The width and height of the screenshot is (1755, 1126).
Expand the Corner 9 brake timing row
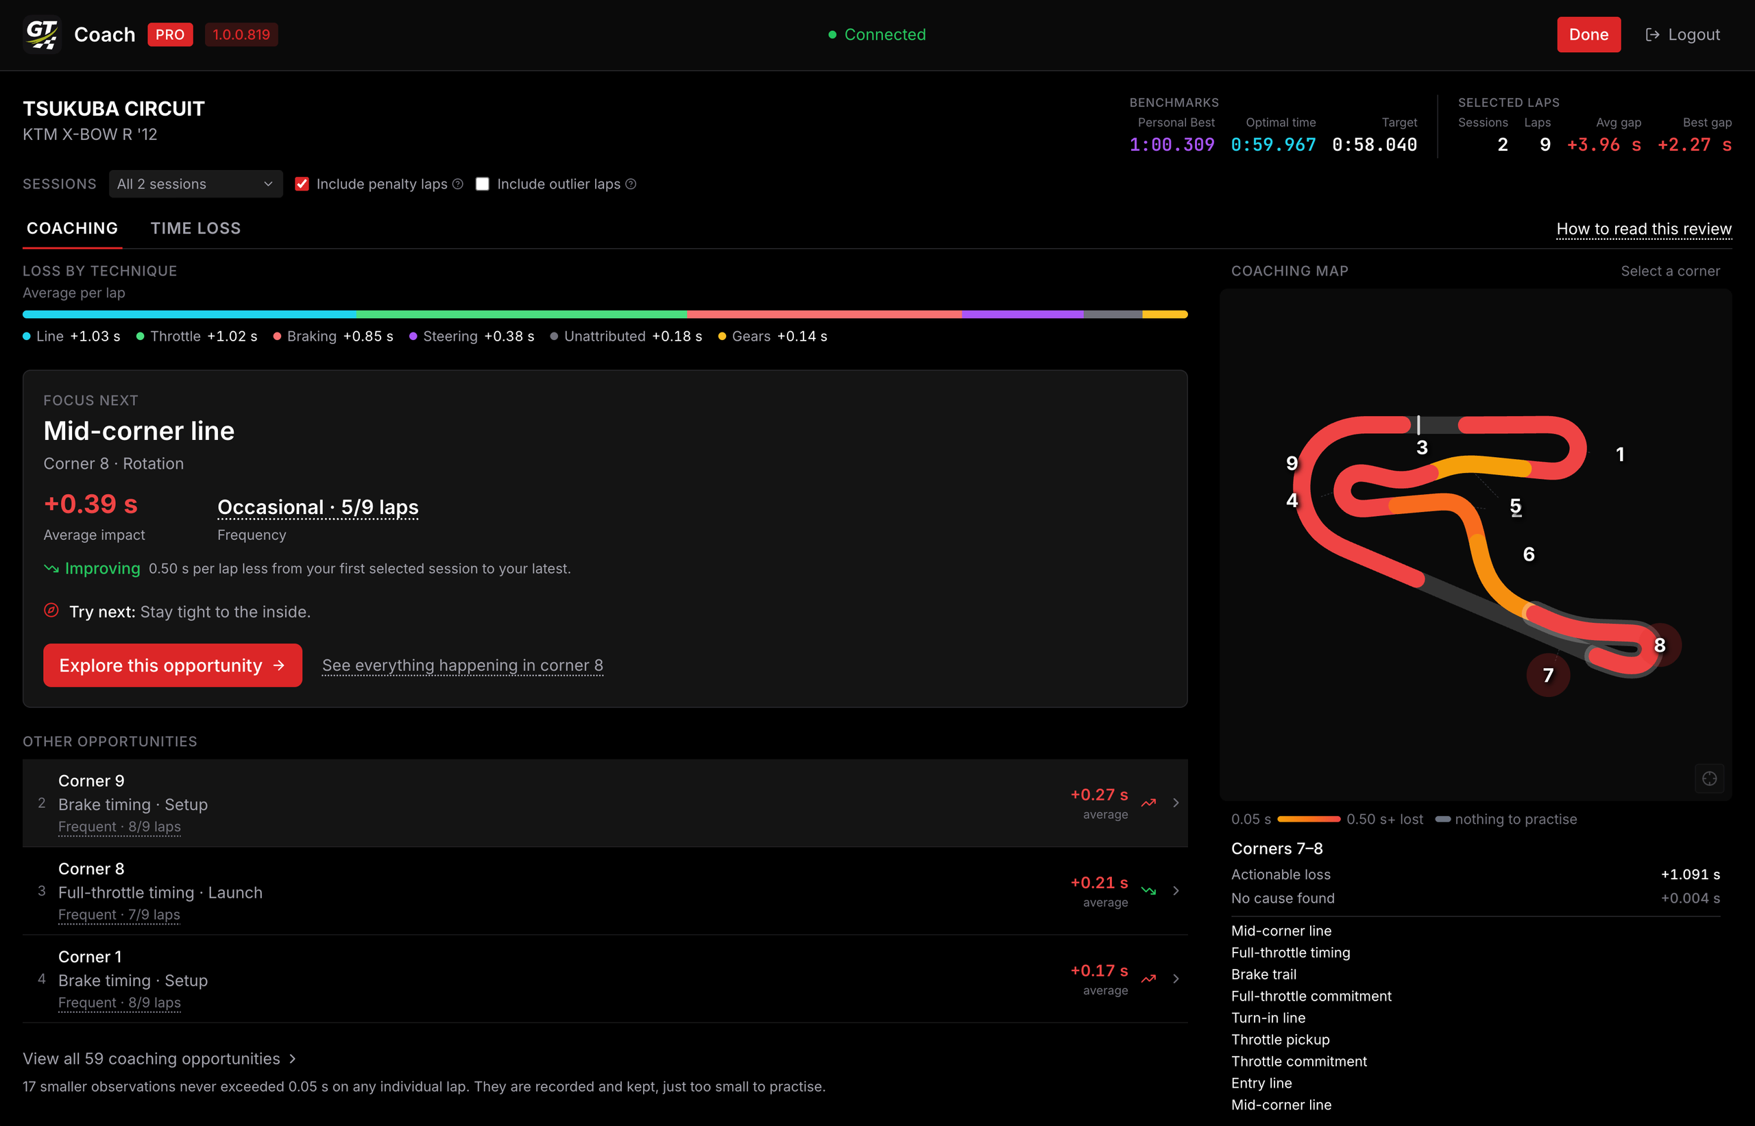pyautogui.click(x=605, y=803)
